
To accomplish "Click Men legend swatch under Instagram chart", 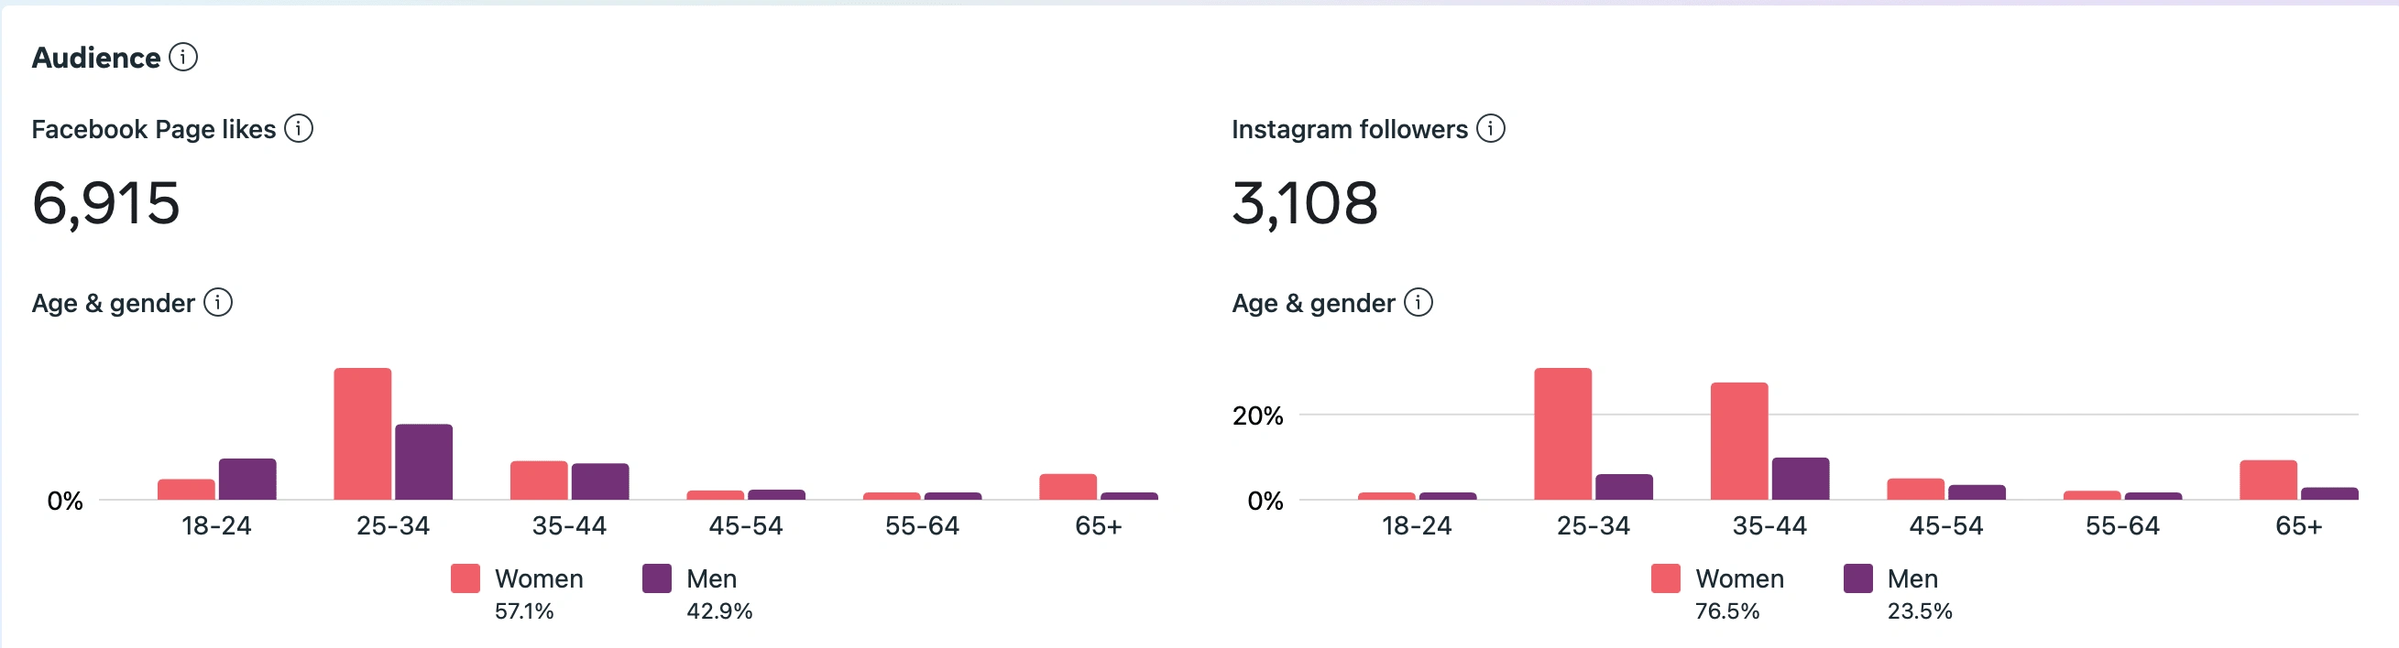I will point(1857,578).
